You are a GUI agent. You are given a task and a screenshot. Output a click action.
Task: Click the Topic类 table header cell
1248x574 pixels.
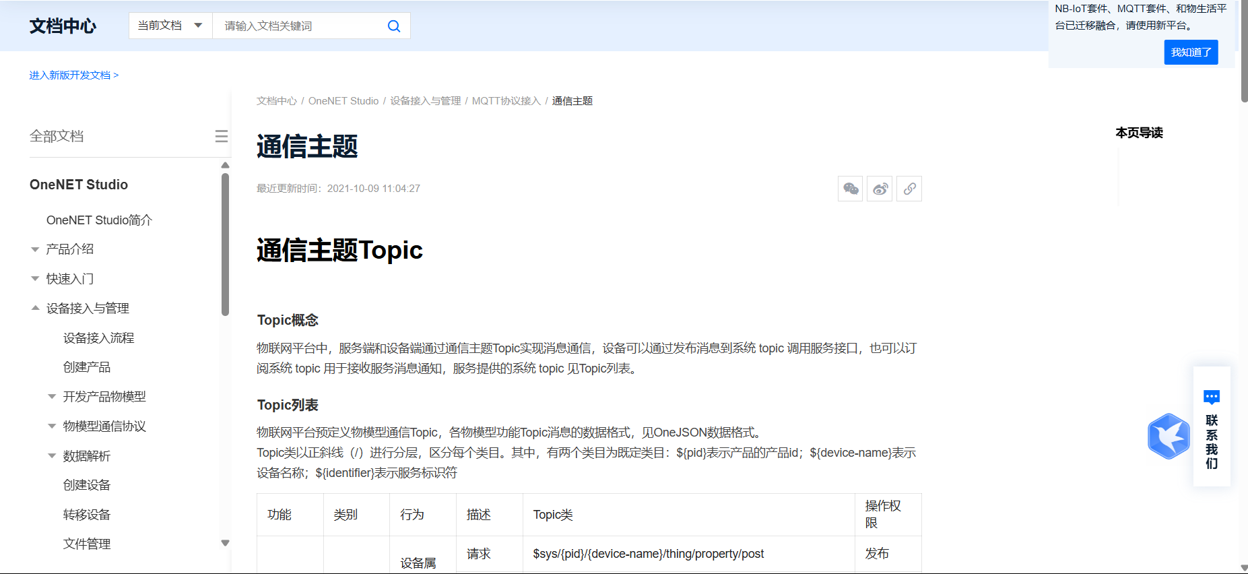tap(688, 515)
